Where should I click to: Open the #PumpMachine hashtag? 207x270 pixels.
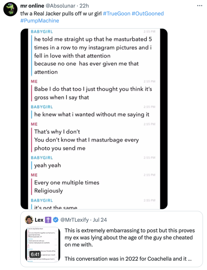click(x=40, y=21)
